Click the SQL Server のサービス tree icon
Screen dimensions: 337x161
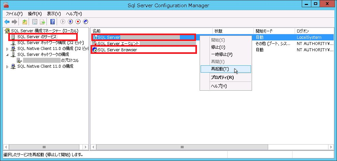pos(13,37)
